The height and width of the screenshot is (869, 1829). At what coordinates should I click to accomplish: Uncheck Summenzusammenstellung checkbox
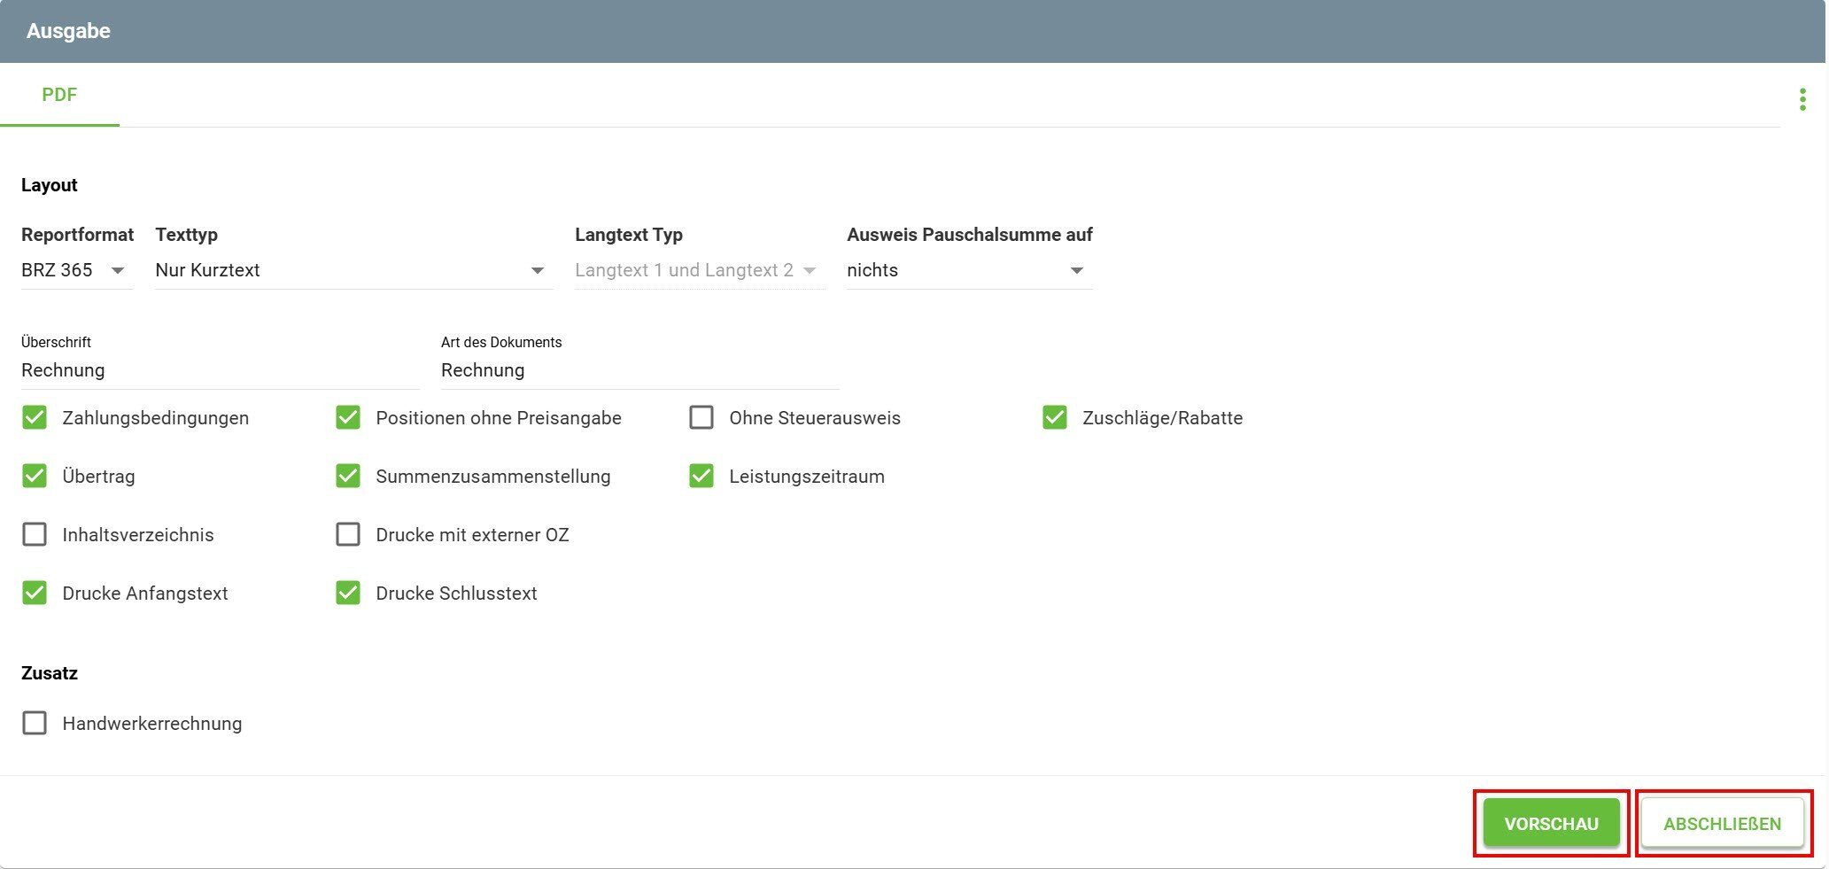pos(348,477)
